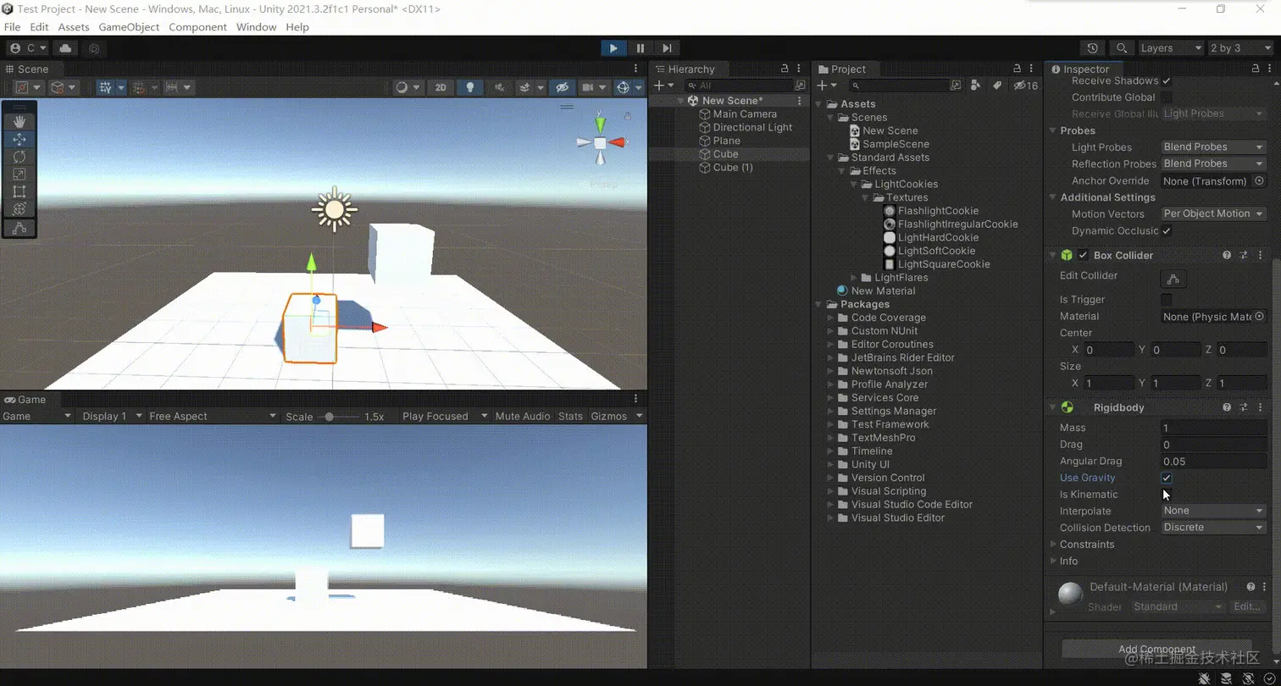The width and height of the screenshot is (1281, 686).
Task: Collapse the Standard Assets folder
Action: coord(832,158)
